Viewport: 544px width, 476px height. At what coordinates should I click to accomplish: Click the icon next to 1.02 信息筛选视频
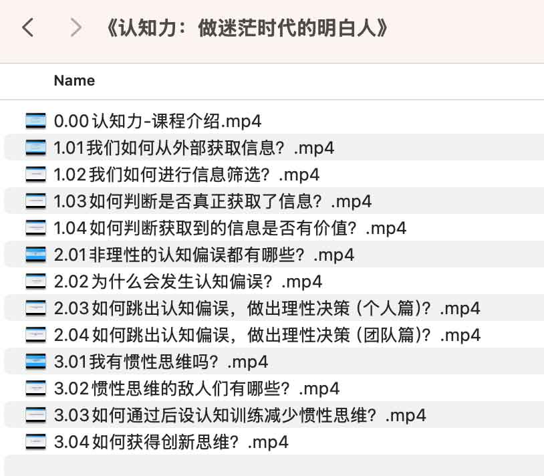(x=35, y=174)
